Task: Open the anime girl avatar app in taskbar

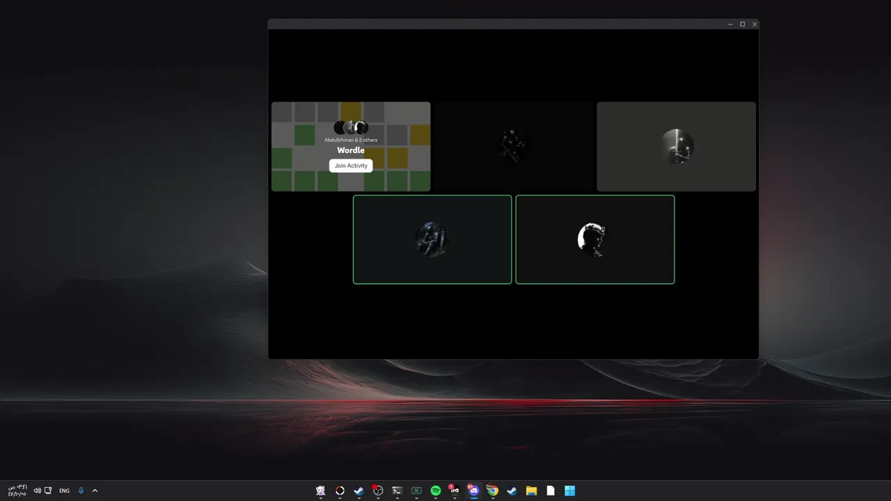Action: click(x=321, y=491)
